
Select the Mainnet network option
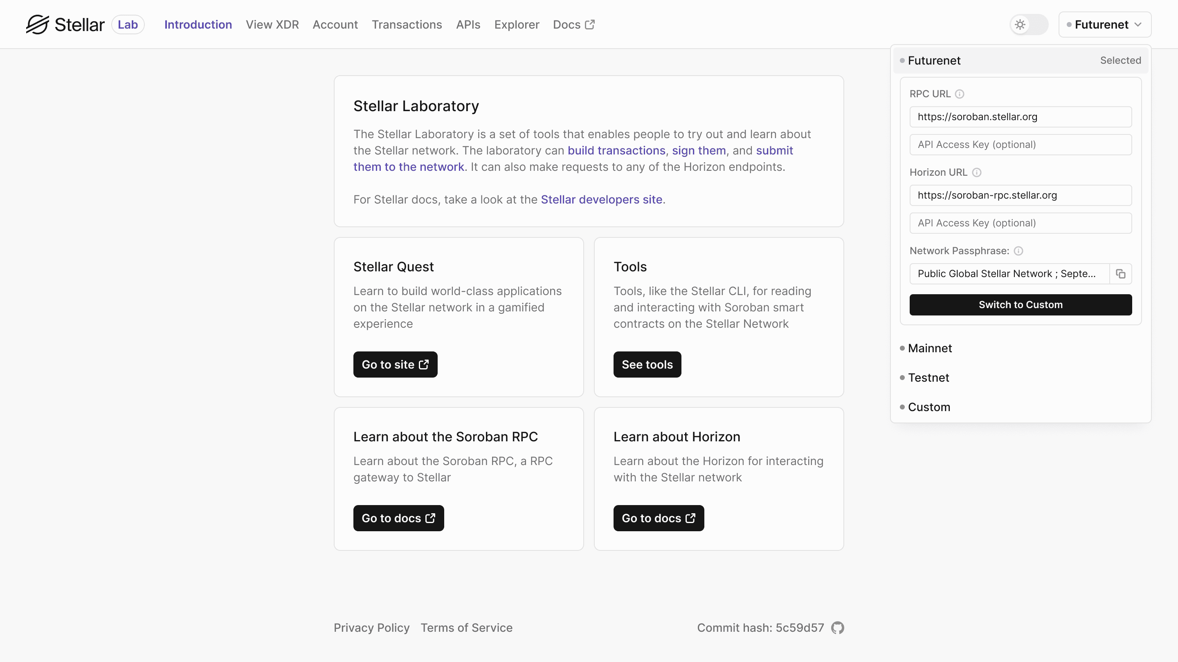click(1021, 348)
